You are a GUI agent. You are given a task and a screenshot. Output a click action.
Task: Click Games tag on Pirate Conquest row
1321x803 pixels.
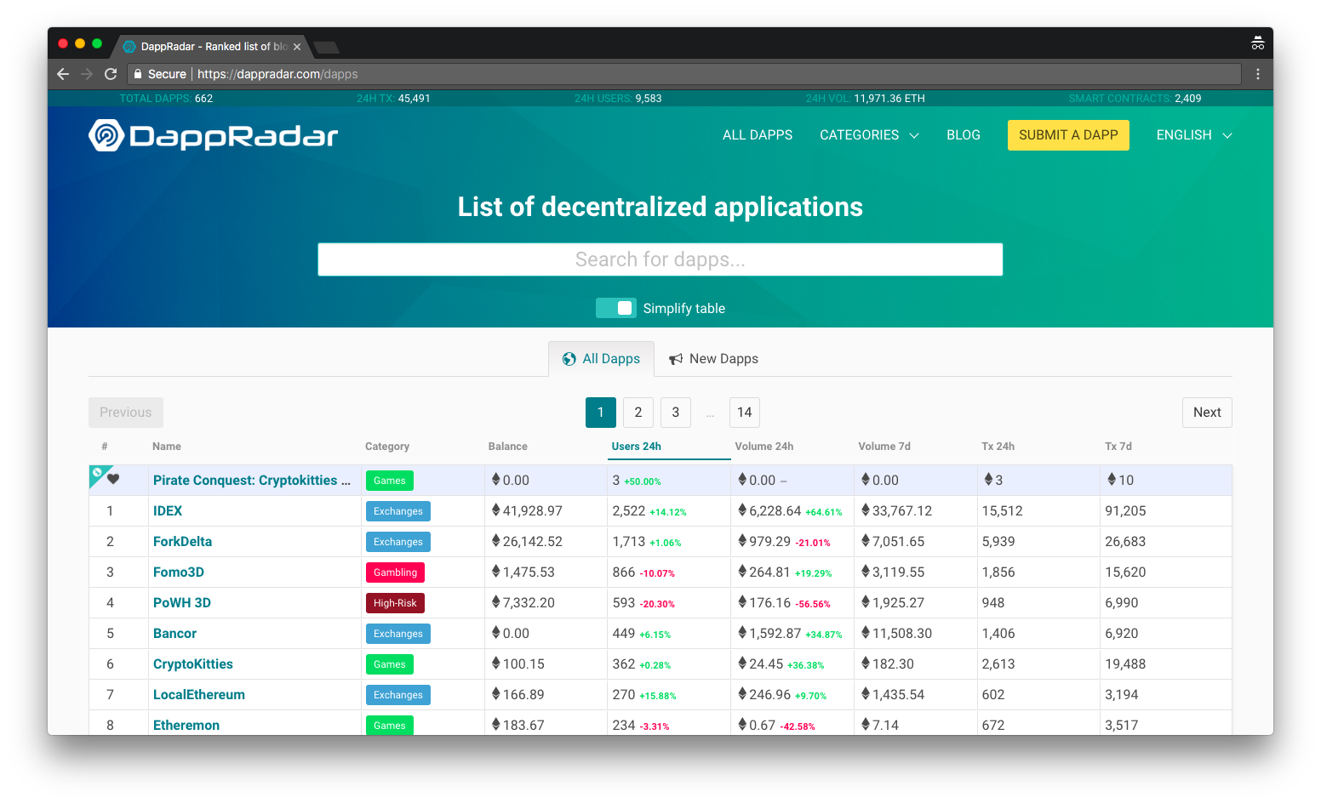click(x=390, y=481)
